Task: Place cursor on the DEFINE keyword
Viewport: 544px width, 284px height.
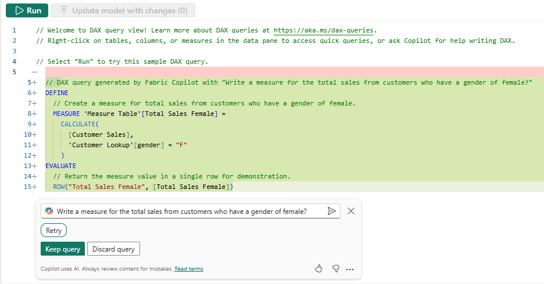Action: [57, 93]
